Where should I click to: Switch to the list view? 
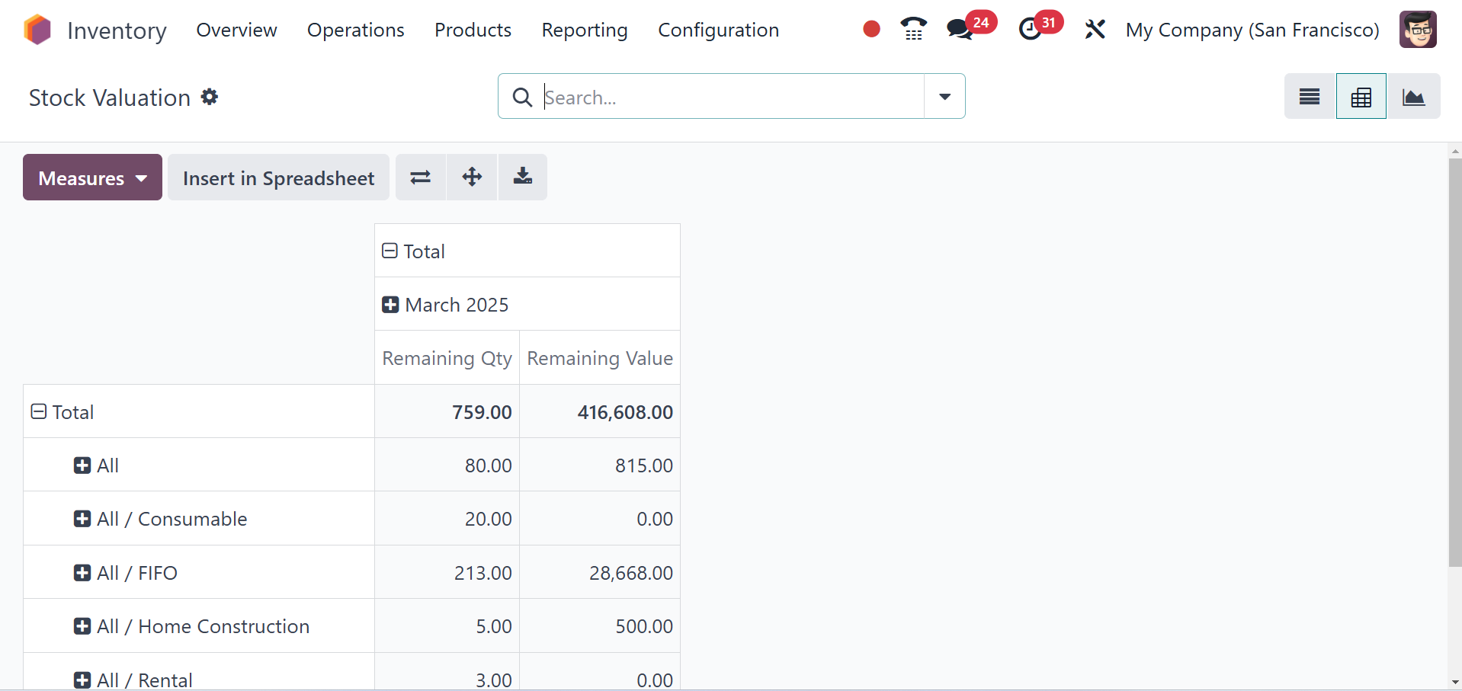point(1310,97)
